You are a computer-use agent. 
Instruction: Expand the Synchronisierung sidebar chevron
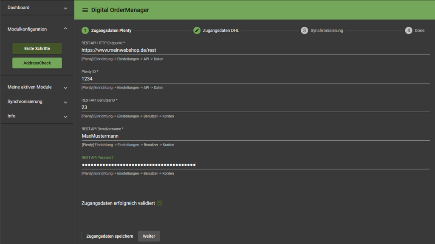[x=65, y=102]
